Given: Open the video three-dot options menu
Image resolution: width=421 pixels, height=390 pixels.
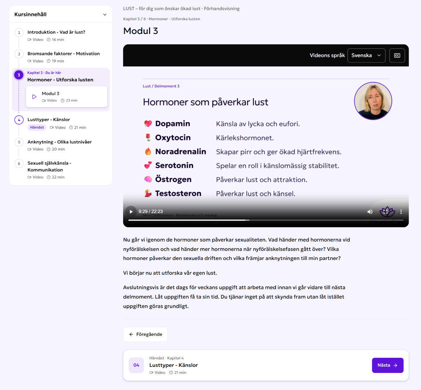Looking at the screenshot, I should [x=401, y=212].
